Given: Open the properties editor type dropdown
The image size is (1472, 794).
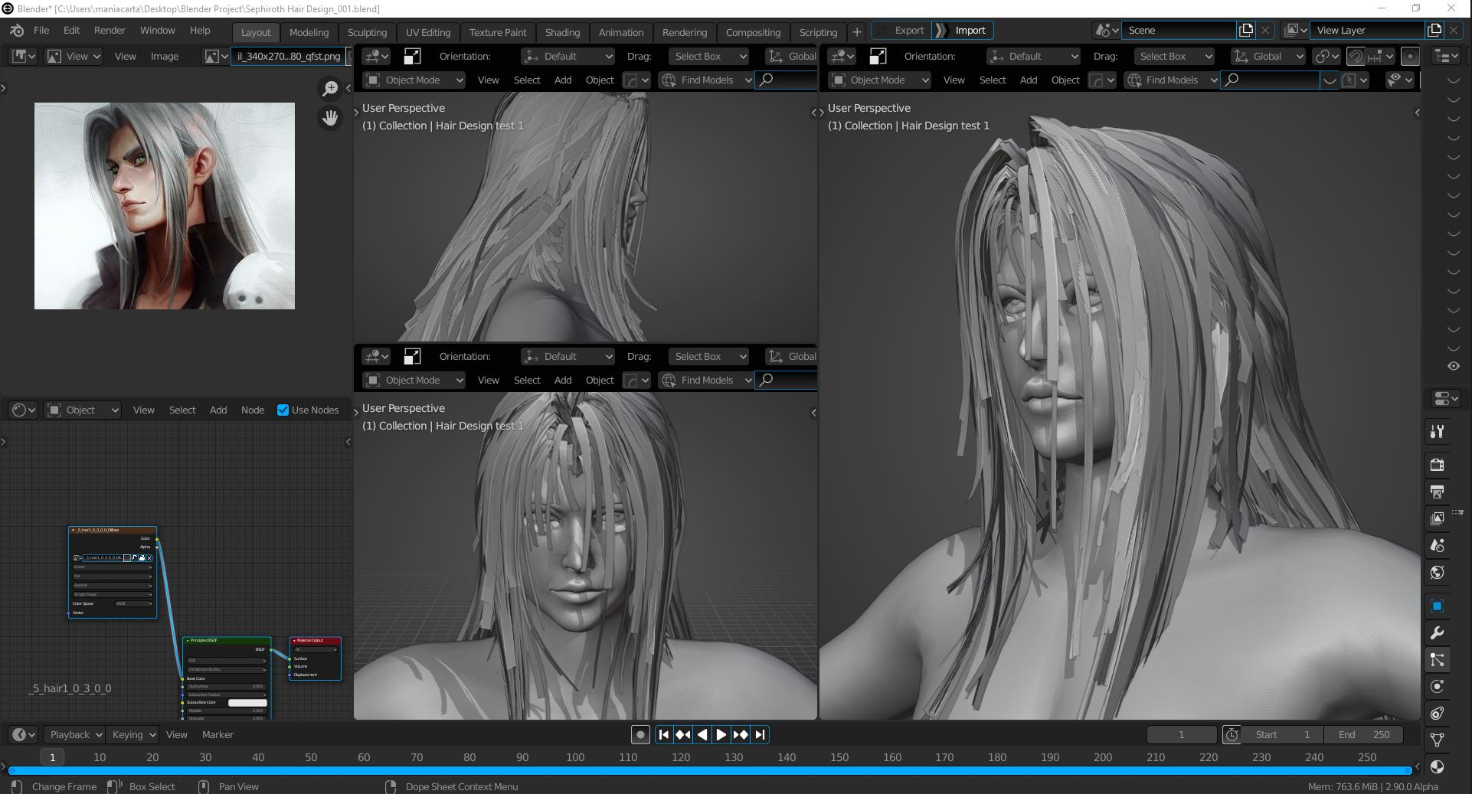Looking at the screenshot, I should point(1444,399).
